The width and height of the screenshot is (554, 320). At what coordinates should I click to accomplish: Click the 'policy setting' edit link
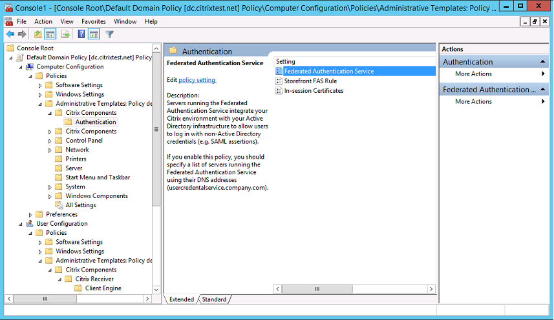point(197,80)
